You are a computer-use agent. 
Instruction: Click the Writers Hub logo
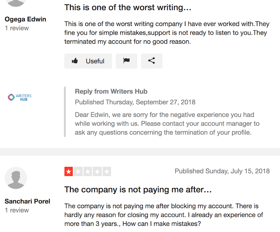[x=20, y=97]
